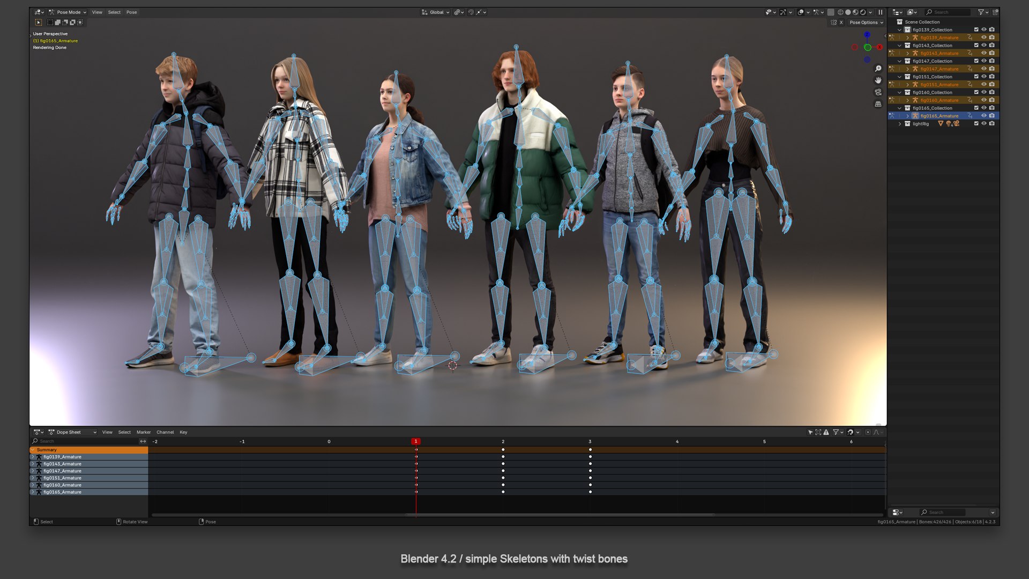Viewport: 1029px width, 579px height.
Task: Open the Dope Sheet Channel menu
Action: 165,432
